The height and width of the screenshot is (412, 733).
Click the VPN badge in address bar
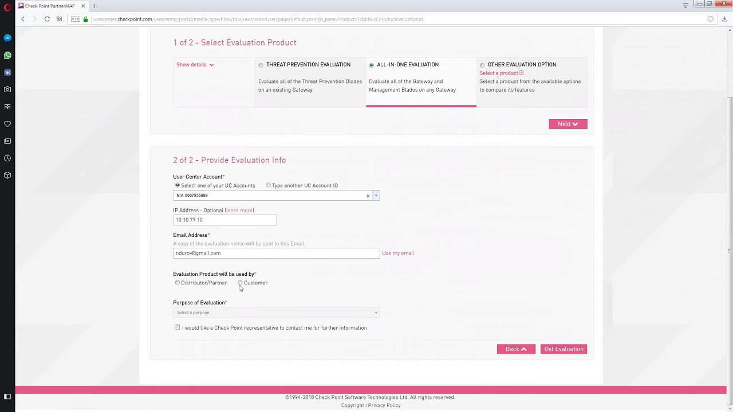tap(76, 19)
